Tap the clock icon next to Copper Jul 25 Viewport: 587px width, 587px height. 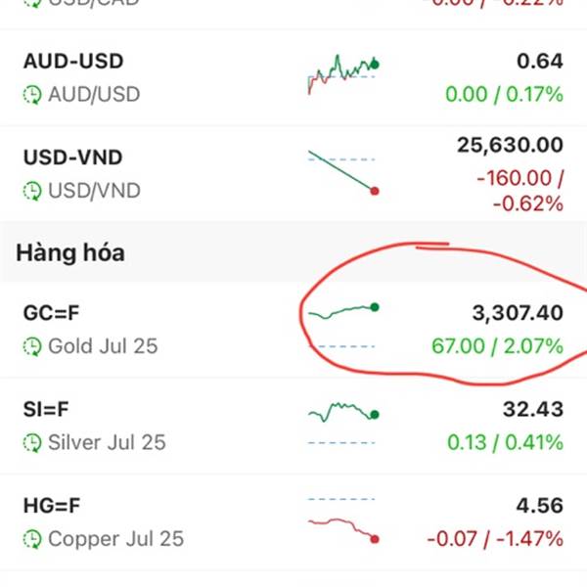click(x=32, y=539)
